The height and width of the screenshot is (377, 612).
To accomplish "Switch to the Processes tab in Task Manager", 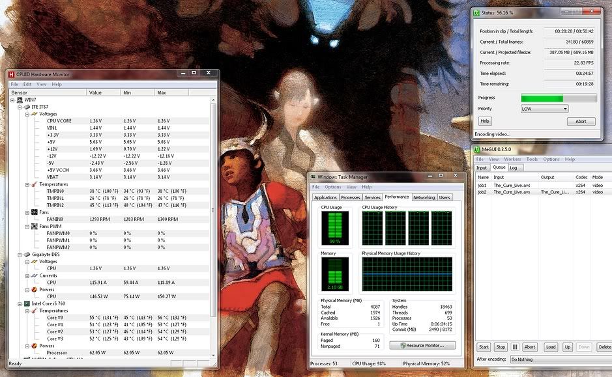I will coord(351,197).
